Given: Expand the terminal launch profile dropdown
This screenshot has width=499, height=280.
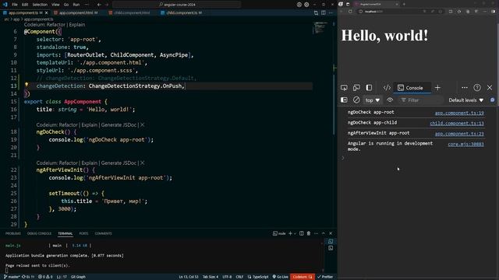Looking at the screenshot, I should point(295,233).
